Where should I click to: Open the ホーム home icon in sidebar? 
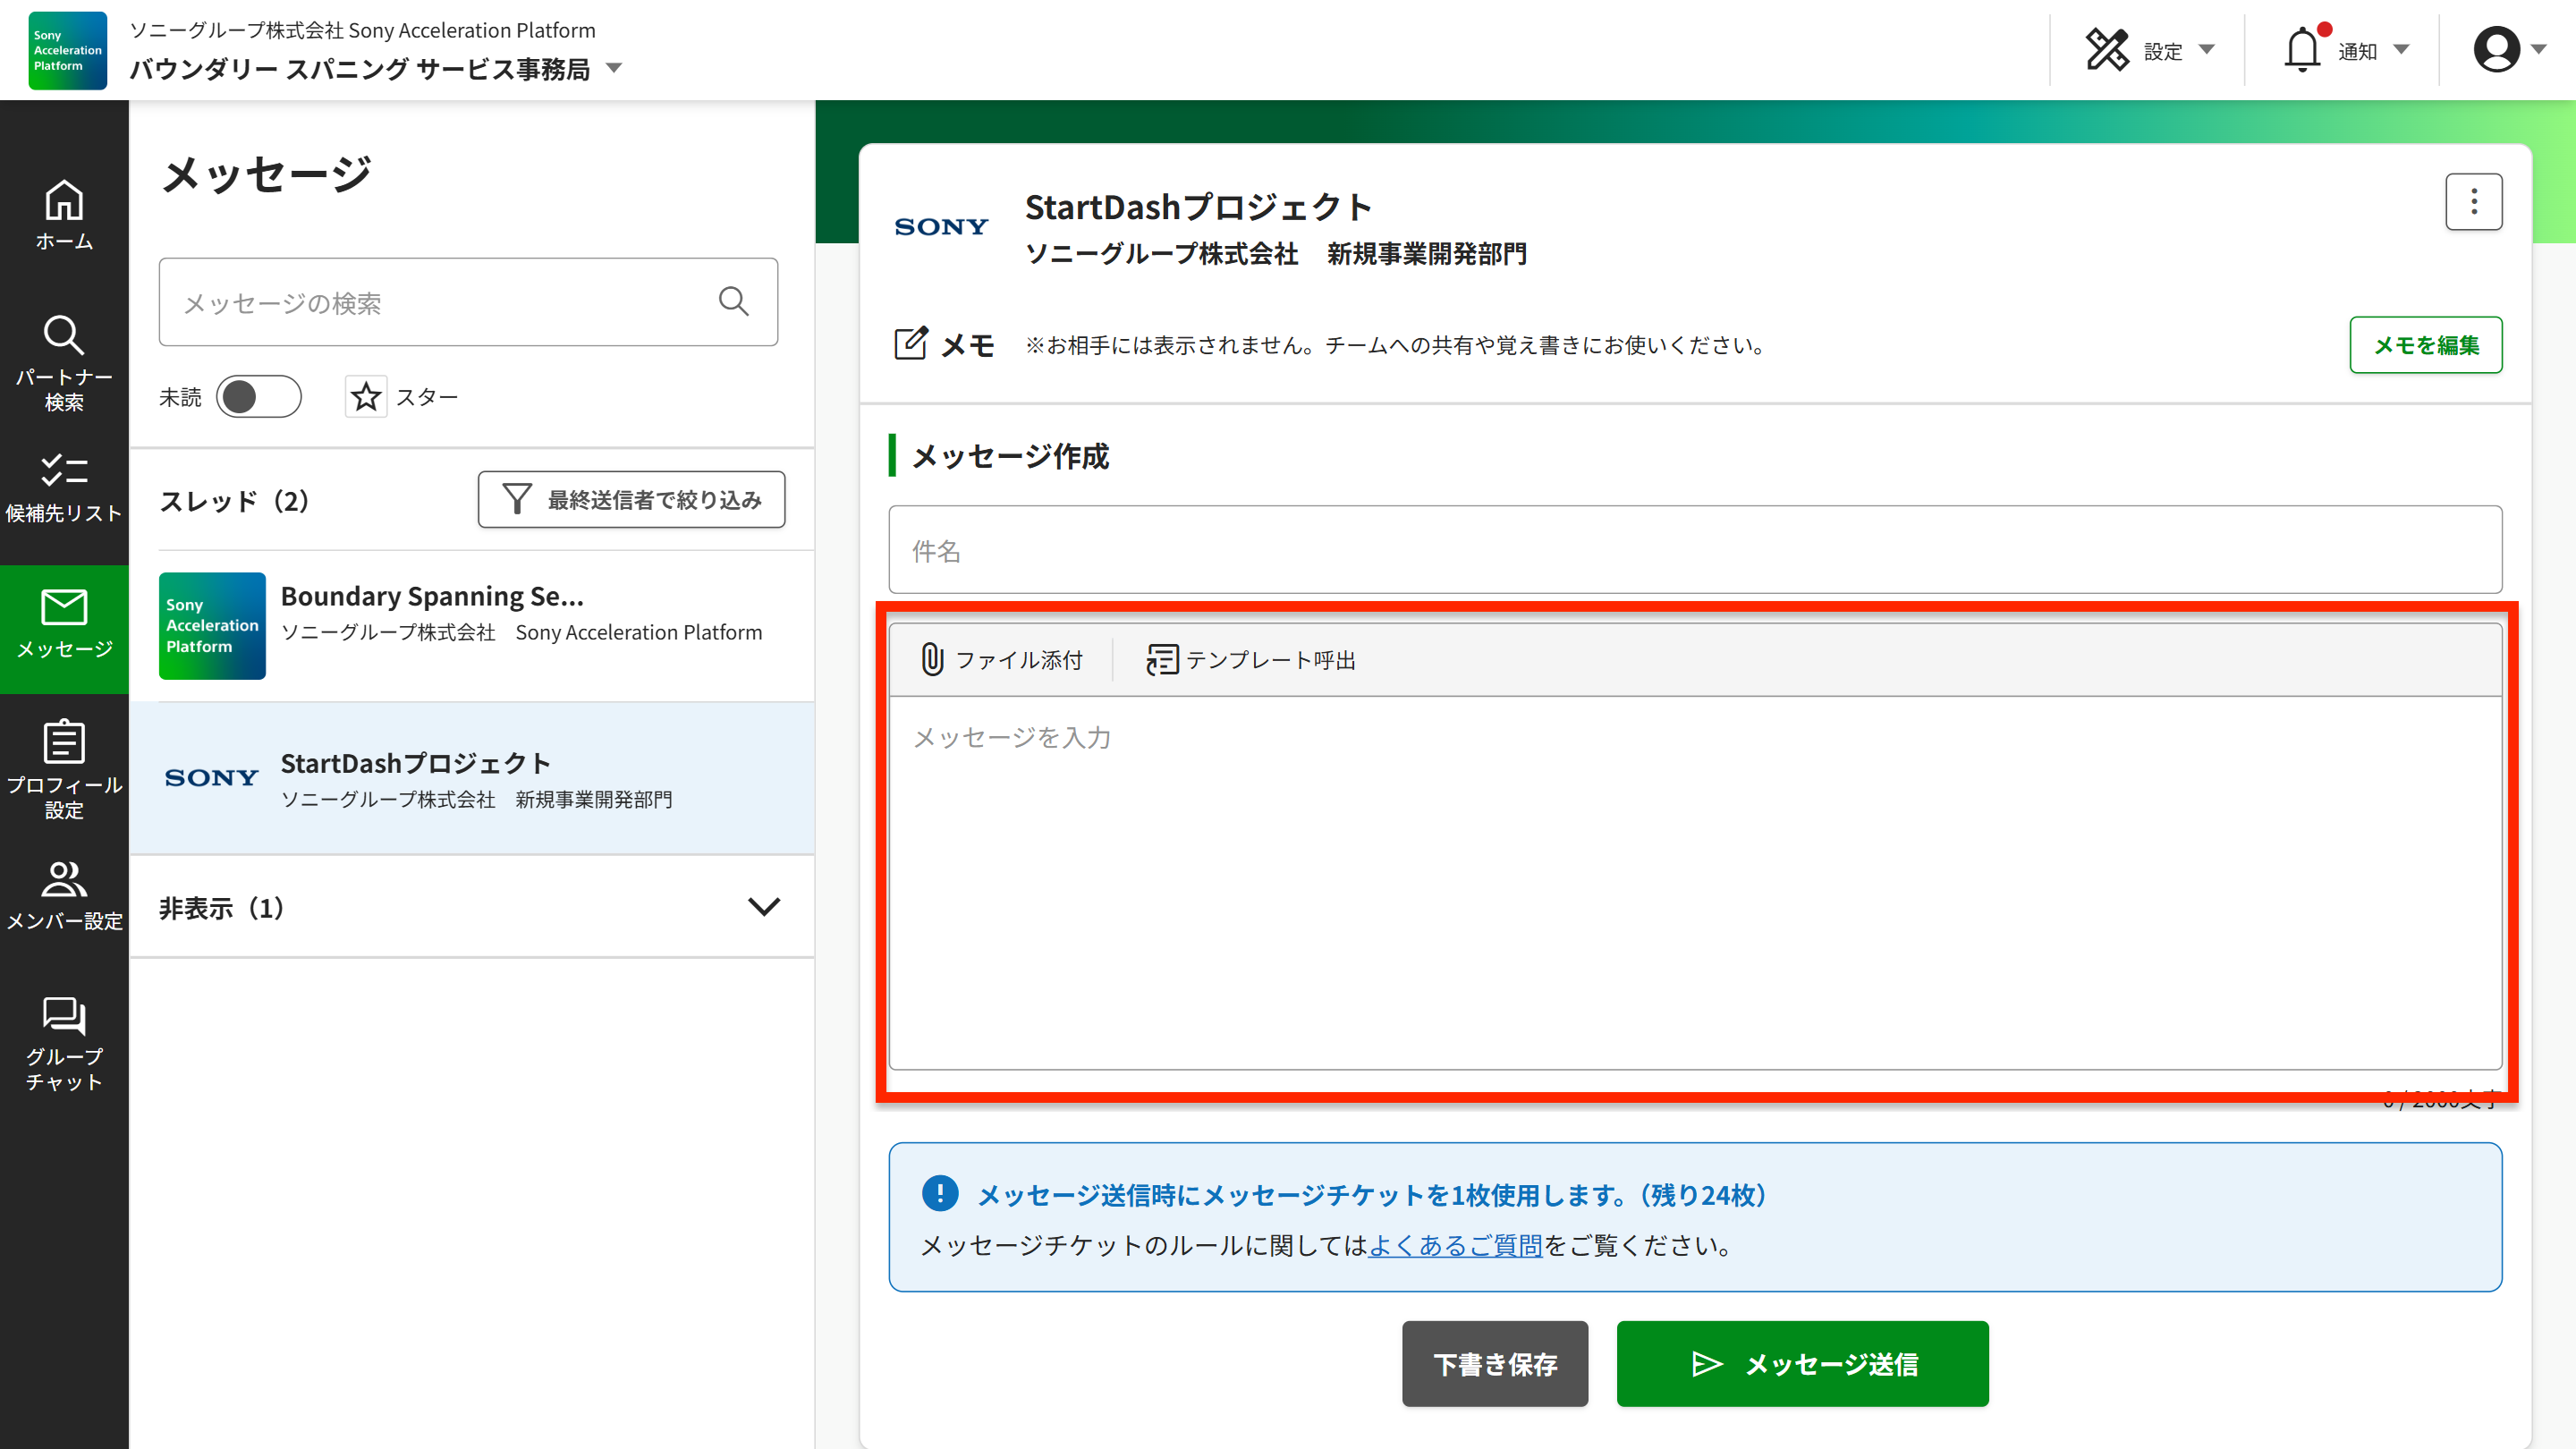coord(64,214)
